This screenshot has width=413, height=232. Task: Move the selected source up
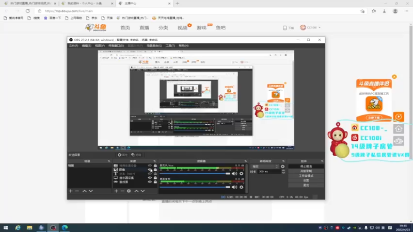(x=136, y=191)
